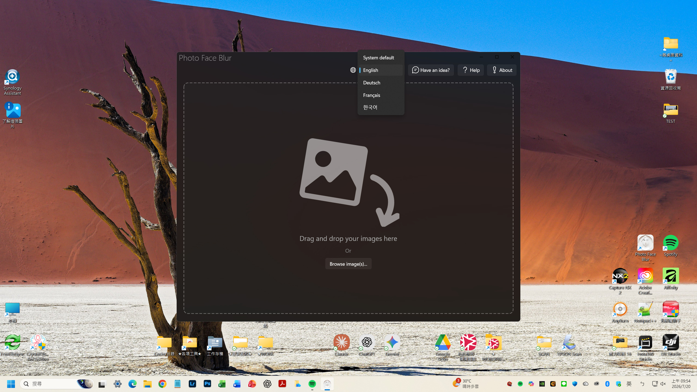Open Spotify desktop shortcut icon

click(671, 246)
